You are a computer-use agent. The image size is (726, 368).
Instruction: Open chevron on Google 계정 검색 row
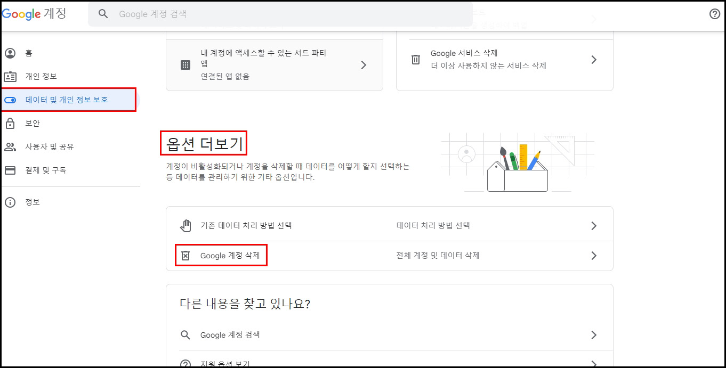point(594,335)
